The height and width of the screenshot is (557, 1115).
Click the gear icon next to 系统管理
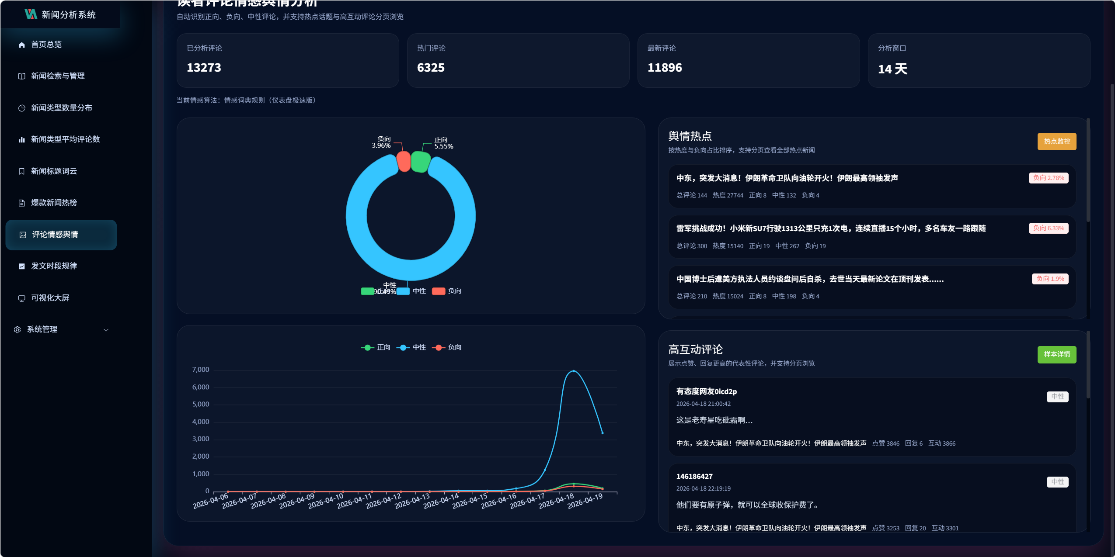tap(17, 330)
